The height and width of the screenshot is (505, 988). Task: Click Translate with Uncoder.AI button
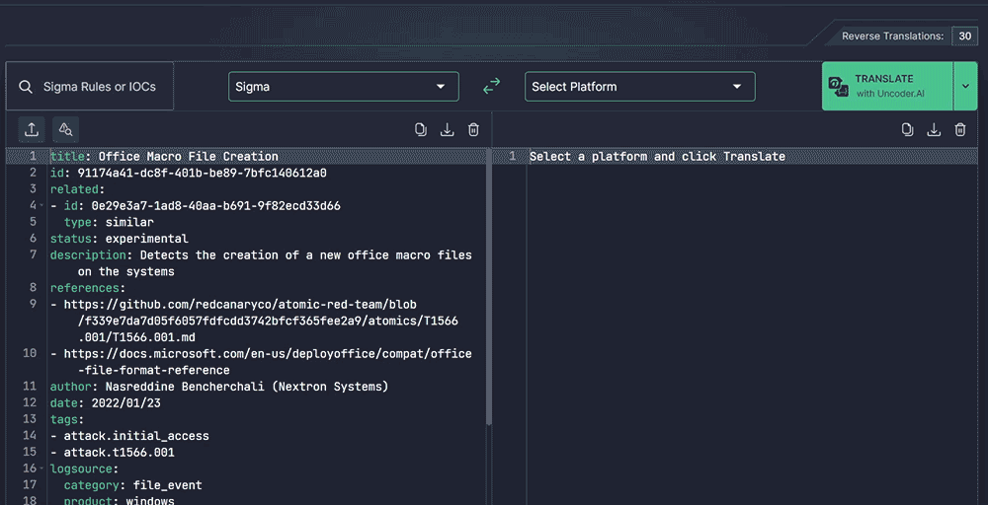click(886, 87)
